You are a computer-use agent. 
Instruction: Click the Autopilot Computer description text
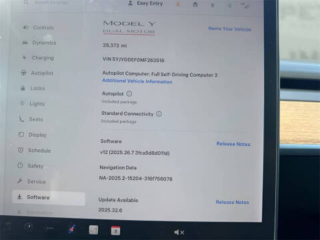[x=160, y=74]
